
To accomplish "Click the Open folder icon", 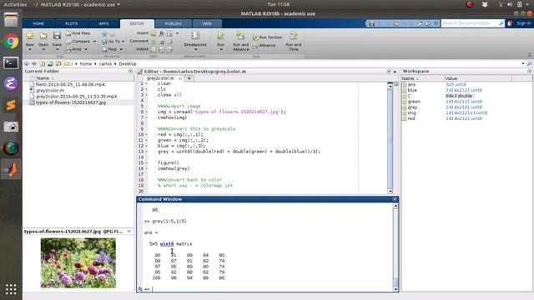I will point(43,35).
